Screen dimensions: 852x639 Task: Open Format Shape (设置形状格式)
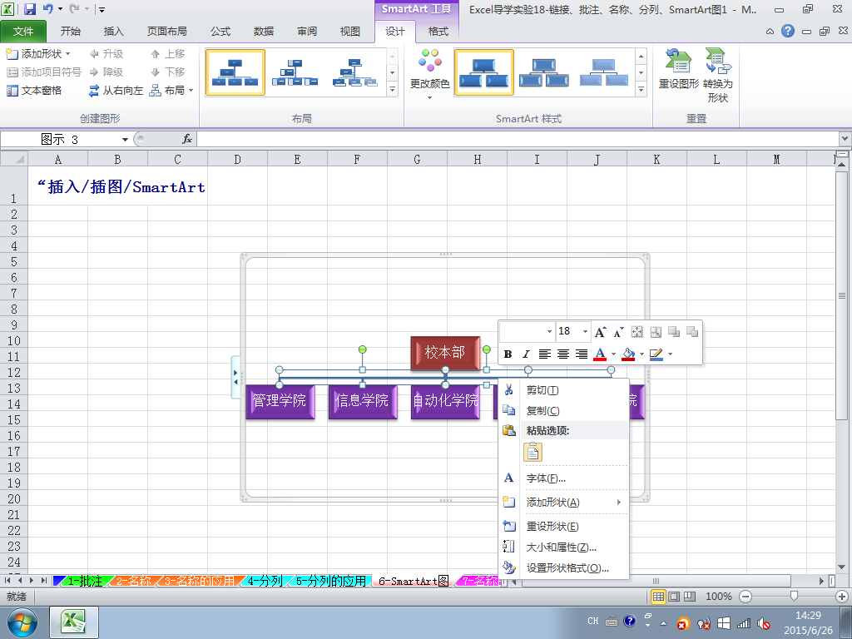pyautogui.click(x=563, y=567)
